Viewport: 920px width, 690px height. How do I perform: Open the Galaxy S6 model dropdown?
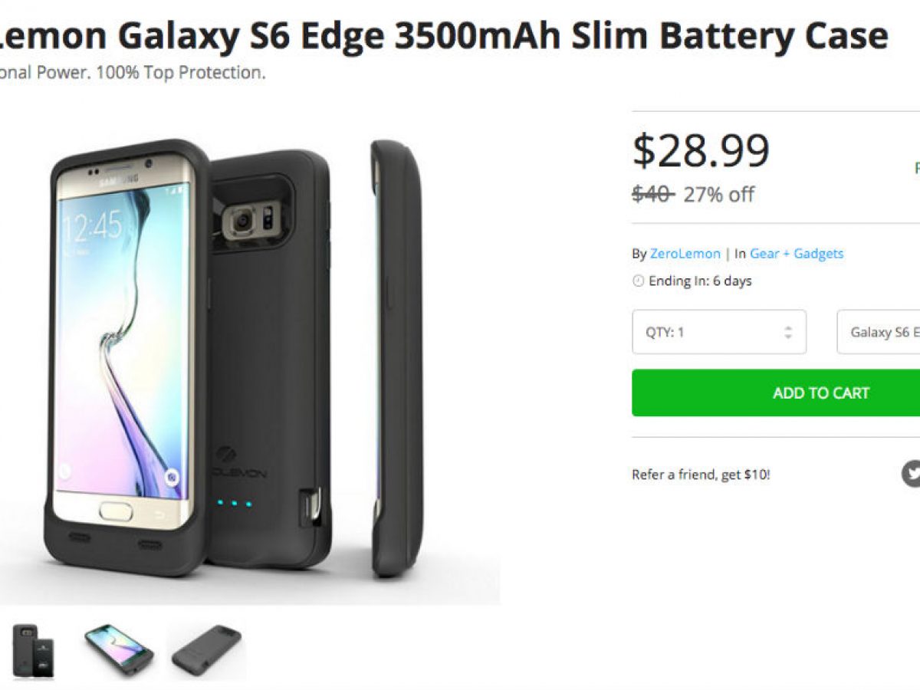879,332
